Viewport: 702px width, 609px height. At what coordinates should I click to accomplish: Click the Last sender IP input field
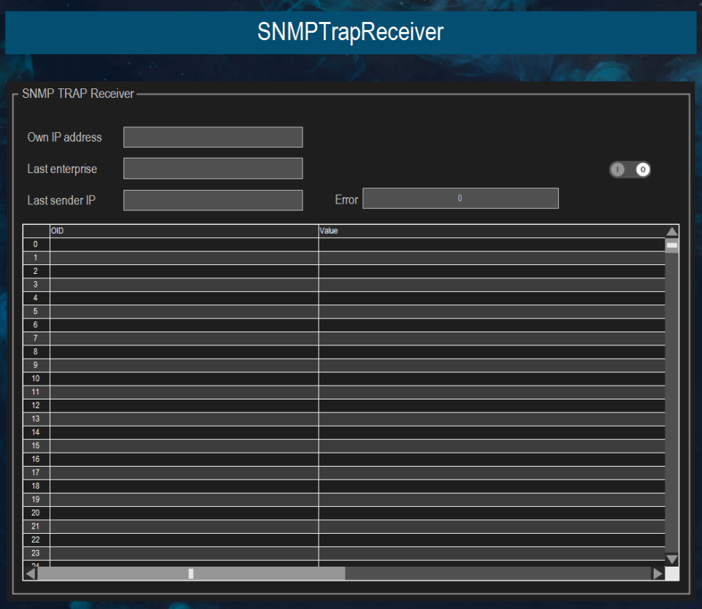[213, 199]
